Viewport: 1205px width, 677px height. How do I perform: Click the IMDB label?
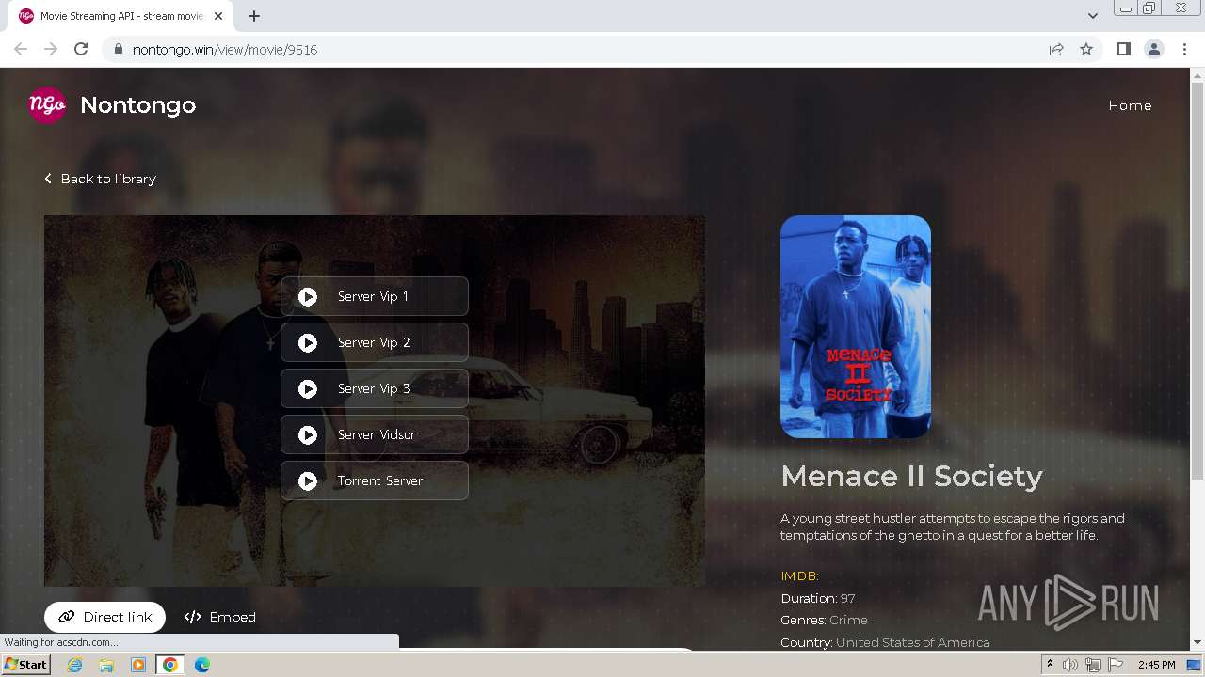point(799,576)
